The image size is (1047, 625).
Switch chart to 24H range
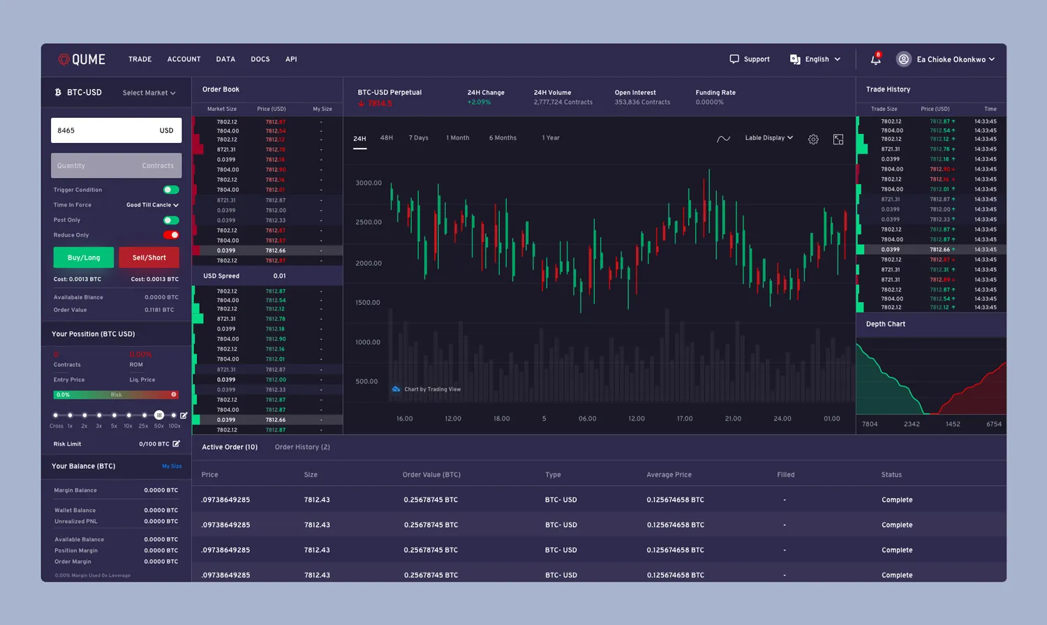point(359,139)
